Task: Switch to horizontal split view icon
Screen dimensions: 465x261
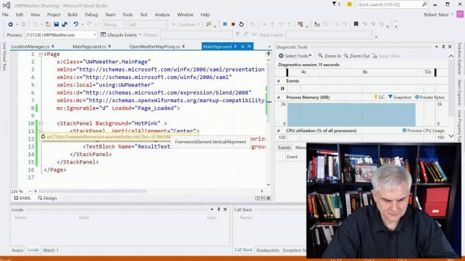Action: click(263, 198)
